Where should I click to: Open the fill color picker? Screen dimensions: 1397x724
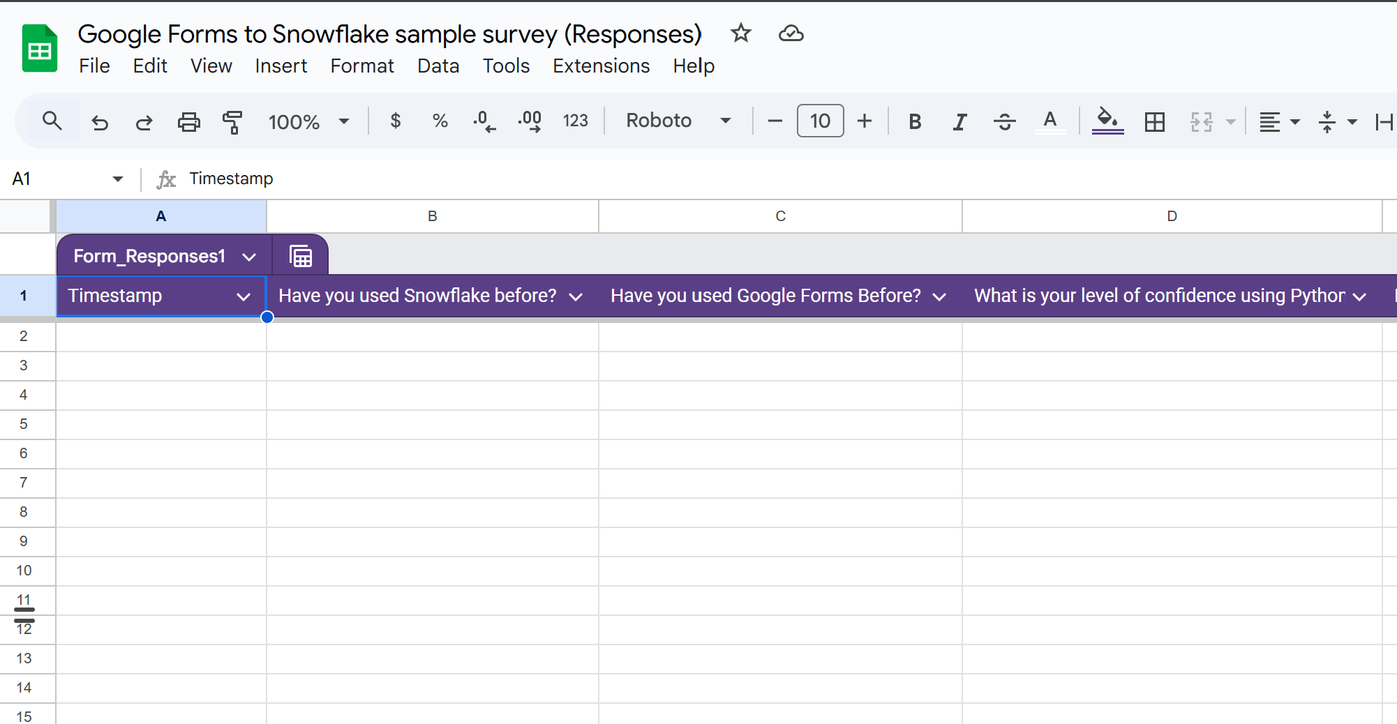point(1107,121)
